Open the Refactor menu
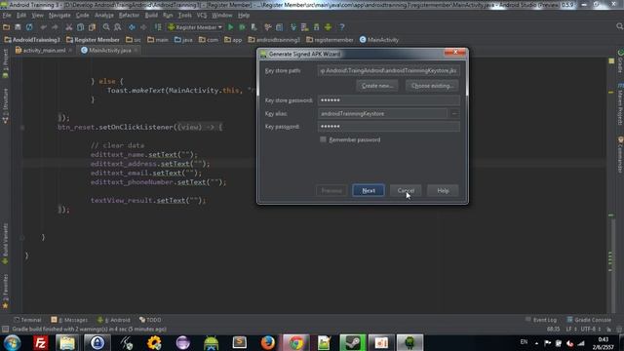Image resolution: width=624 pixels, height=351 pixels. tap(129, 16)
